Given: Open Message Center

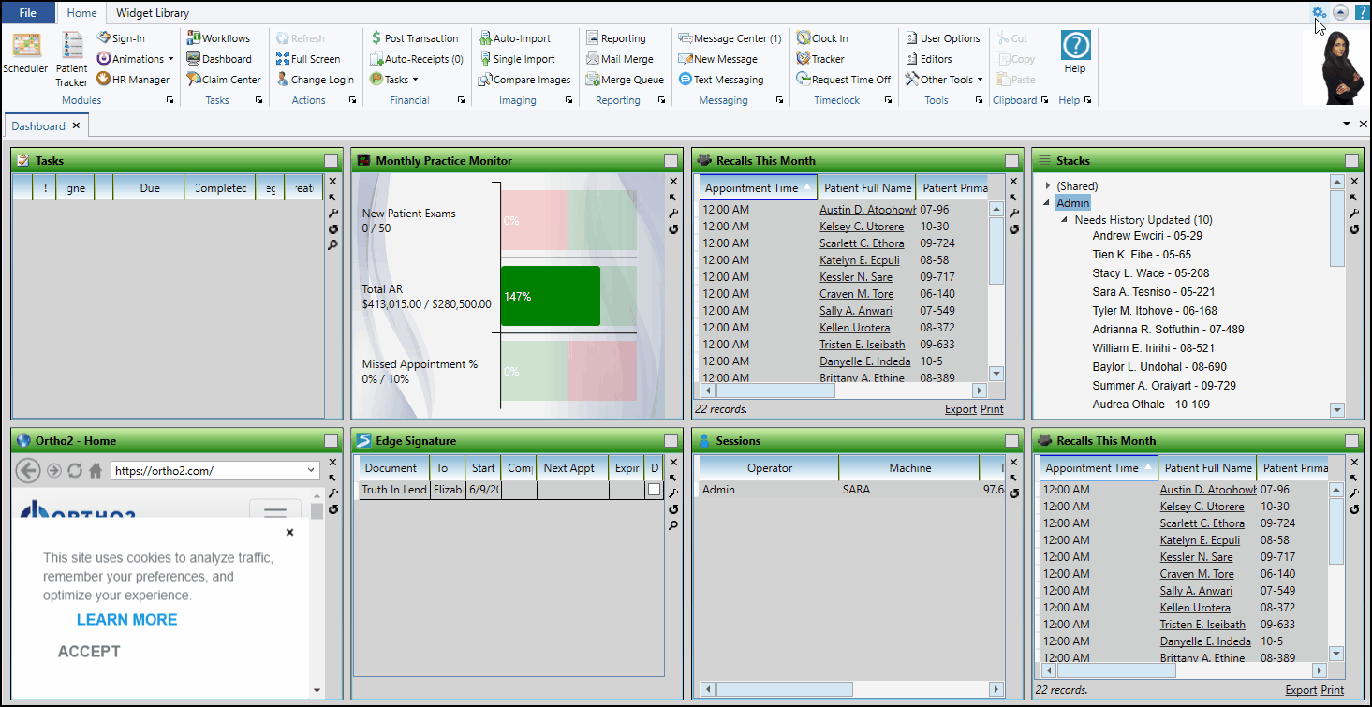Looking at the screenshot, I should pos(730,38).
